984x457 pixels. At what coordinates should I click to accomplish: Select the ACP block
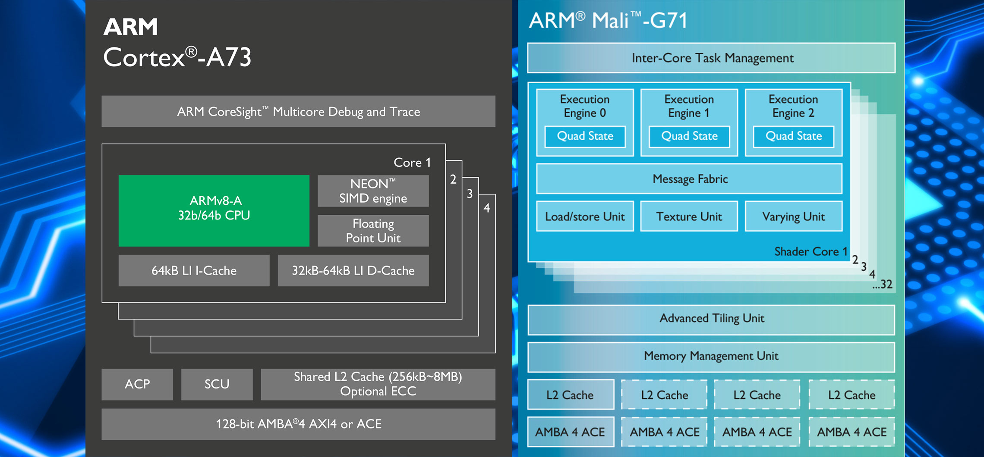click(137, 384)
